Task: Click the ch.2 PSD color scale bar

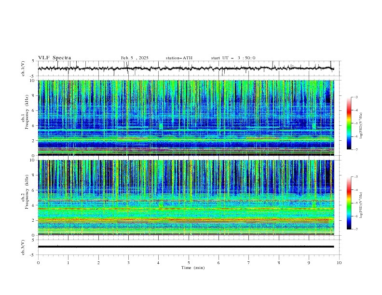Action: (349, 203)
